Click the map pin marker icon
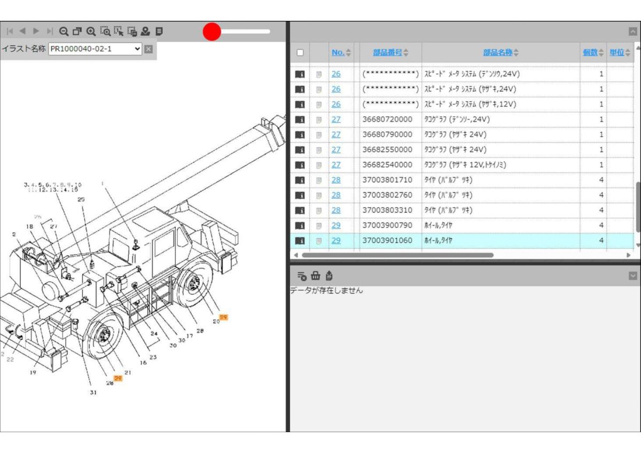Viewport: 641px width, 453px height. tap(145, 32)
